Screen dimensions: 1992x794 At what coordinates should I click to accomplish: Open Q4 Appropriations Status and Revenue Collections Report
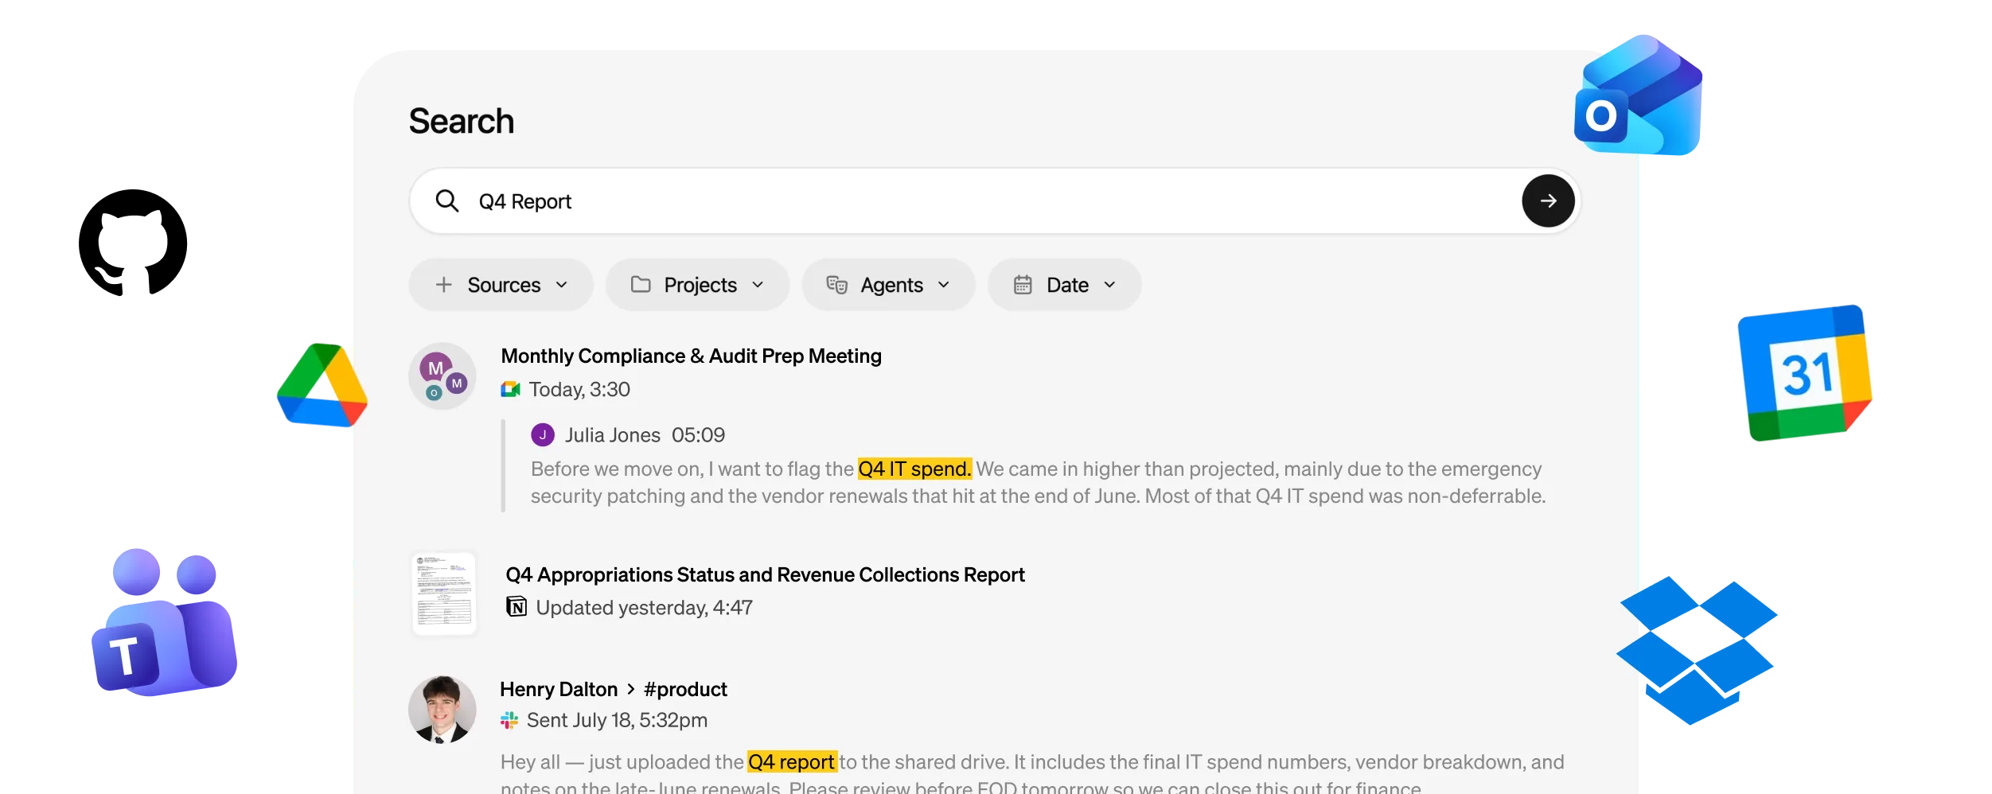765,574
